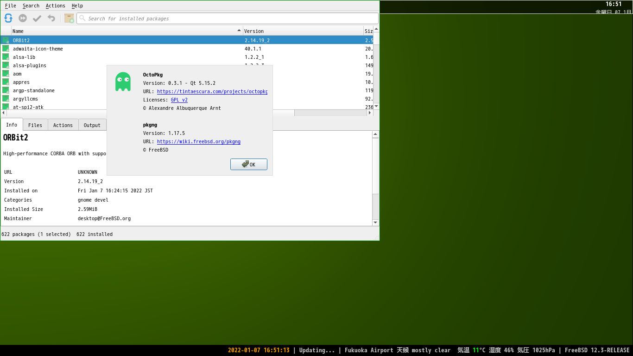Click the Cancel undo toolbar icon
This screenshot has height=356, width=633.
point(51,18)
